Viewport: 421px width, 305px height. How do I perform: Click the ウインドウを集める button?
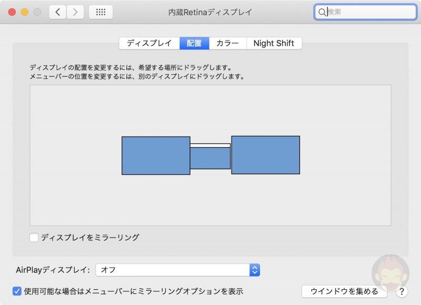tap(345, 291)
